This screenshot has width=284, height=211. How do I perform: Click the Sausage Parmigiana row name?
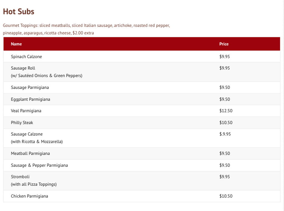pyautogui.click(x=30, y=87)
